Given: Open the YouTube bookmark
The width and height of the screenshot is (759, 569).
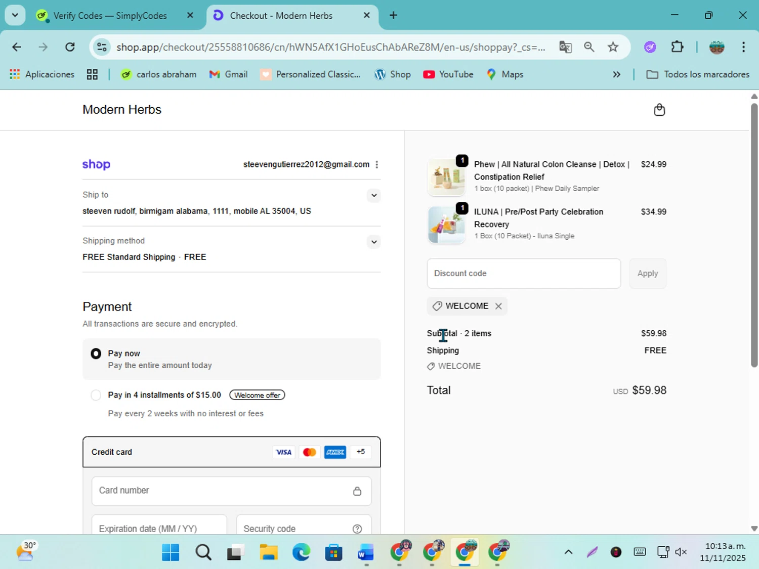Looking at the screenshot, I should pyautogui.click(x=448, y=74).
